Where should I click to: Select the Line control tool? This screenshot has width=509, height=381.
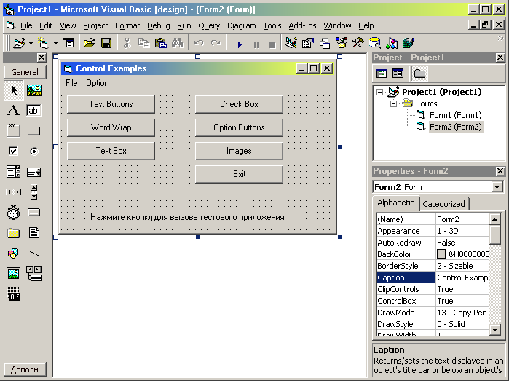click(x=34, y=253)
